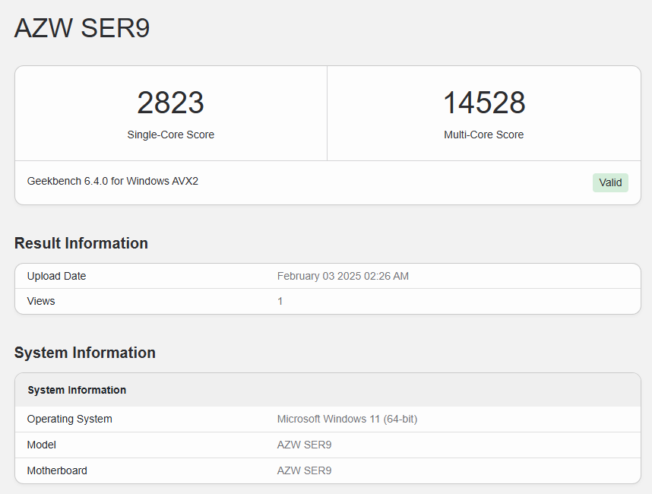Click the 2823 single-core score number
Viewport: 652px width, 494px height.
(x=170, y=103)
